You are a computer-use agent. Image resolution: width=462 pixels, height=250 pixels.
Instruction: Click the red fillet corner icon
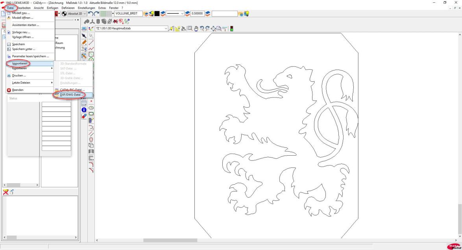click(x=91, y=165)
